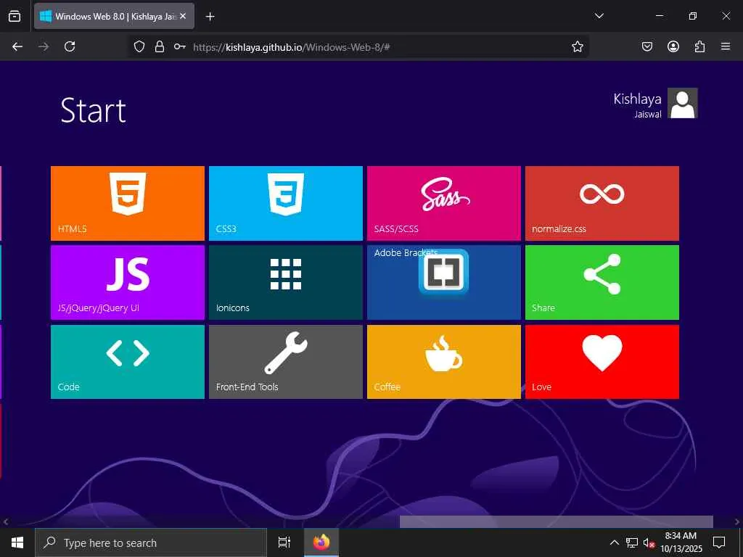The width and height of the screenshot is (743, 557).
Task: Bookmark this page with the star
Action: [x=577, y=46]
